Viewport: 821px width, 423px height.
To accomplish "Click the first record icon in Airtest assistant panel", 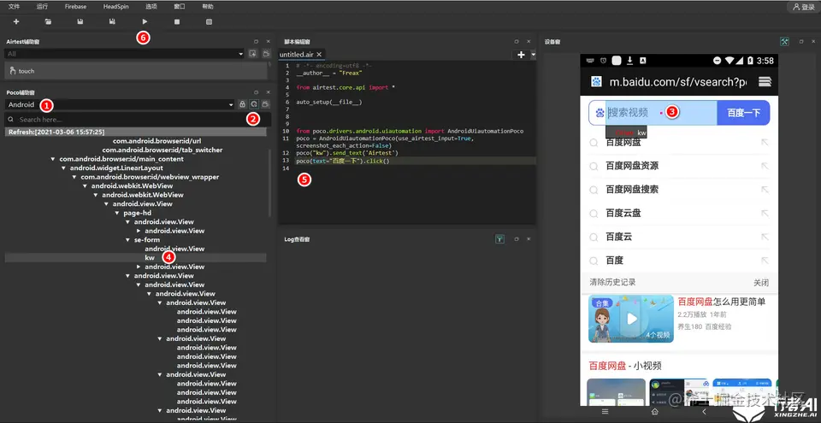I will (x=253, y=53).
